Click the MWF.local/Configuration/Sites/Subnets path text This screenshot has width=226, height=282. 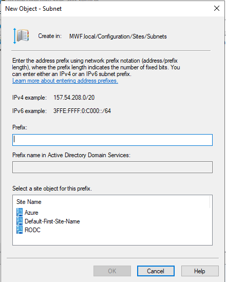[118, 36]
